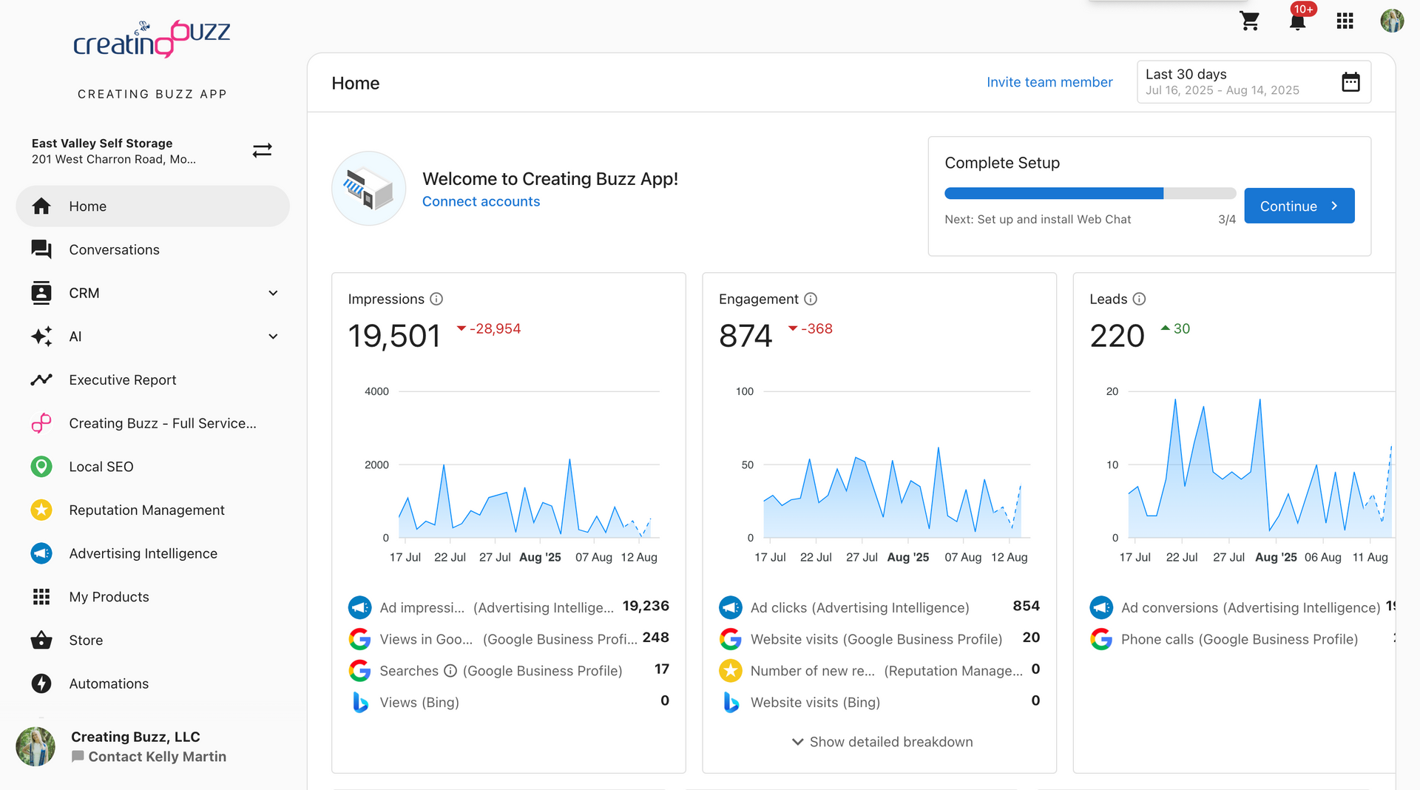
Task: Click the Engagement info icon
Action: (811, 299)
